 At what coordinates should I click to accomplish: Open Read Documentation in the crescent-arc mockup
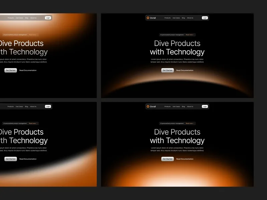(x=185, y=70)
